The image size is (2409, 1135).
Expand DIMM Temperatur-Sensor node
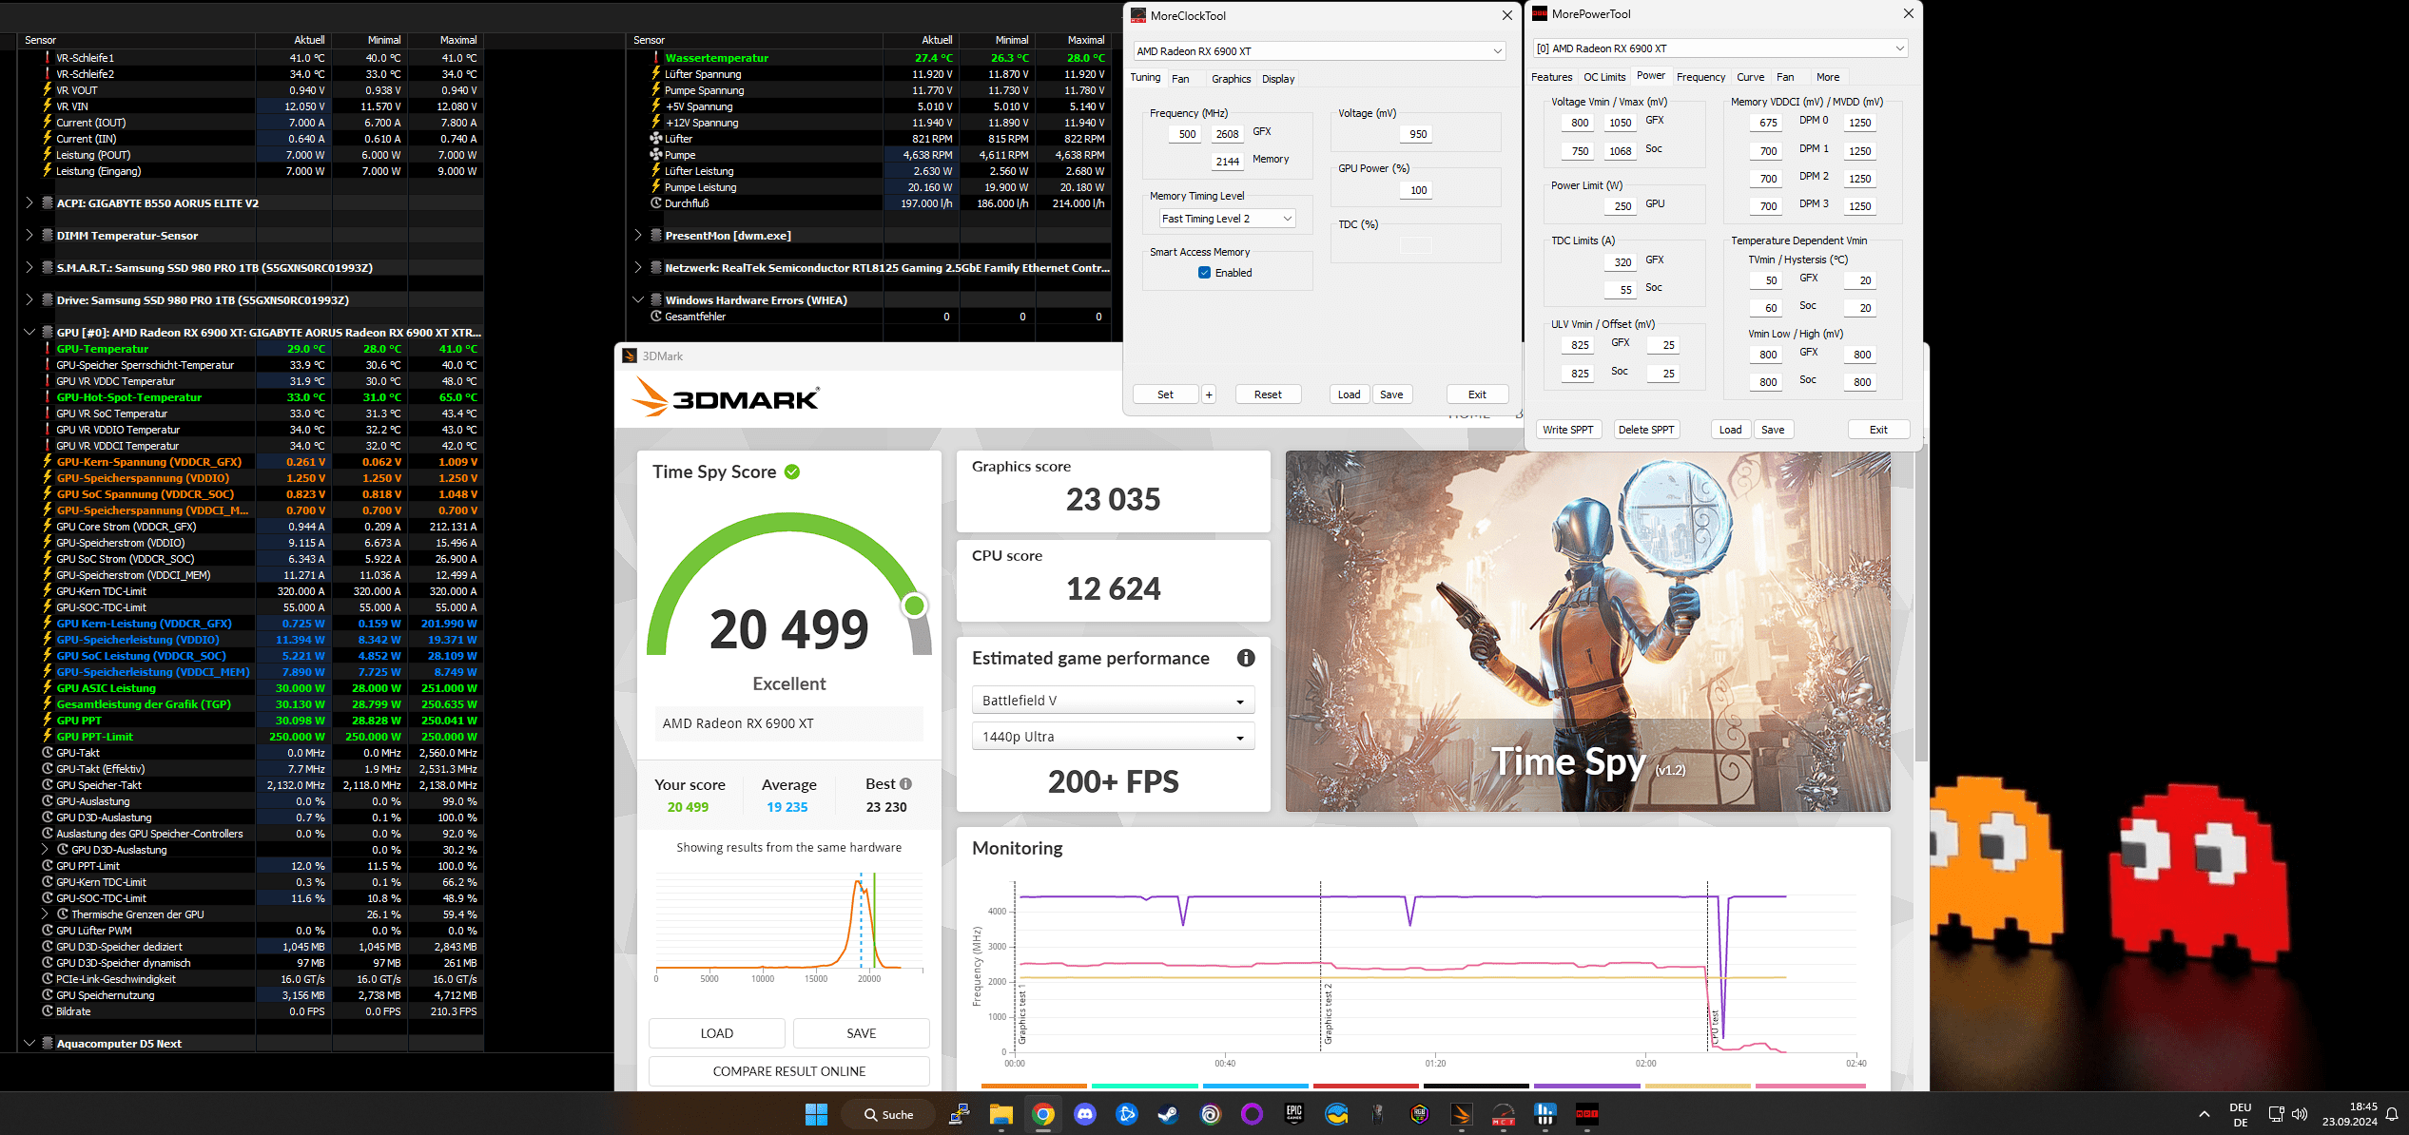click(29, 236)
